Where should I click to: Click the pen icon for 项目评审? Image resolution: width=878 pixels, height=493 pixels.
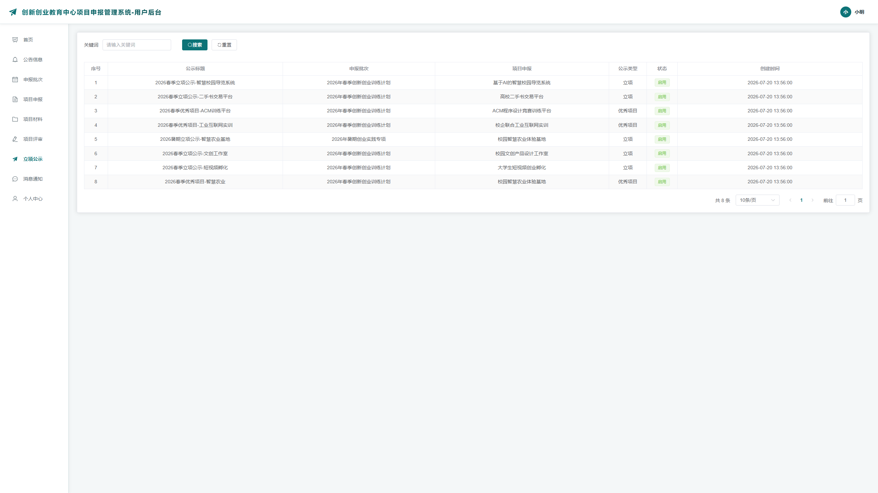click(x=15, y=139)
